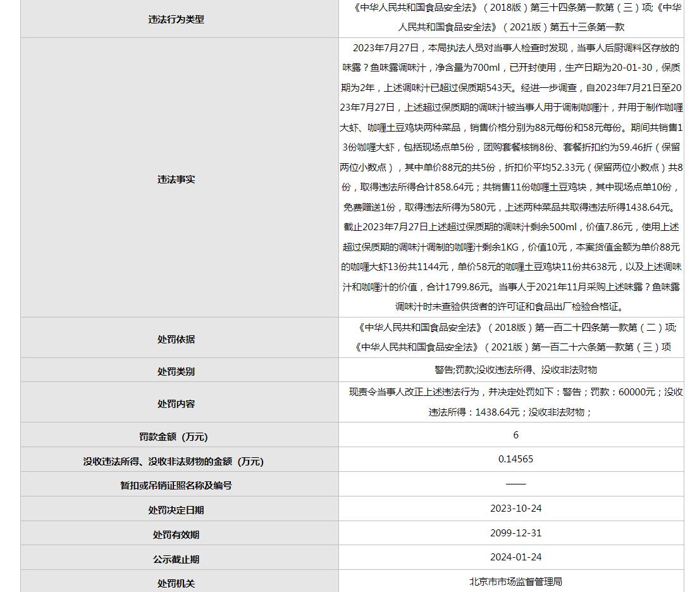Click the 处罚内容 row label

[x=176, y=404]
